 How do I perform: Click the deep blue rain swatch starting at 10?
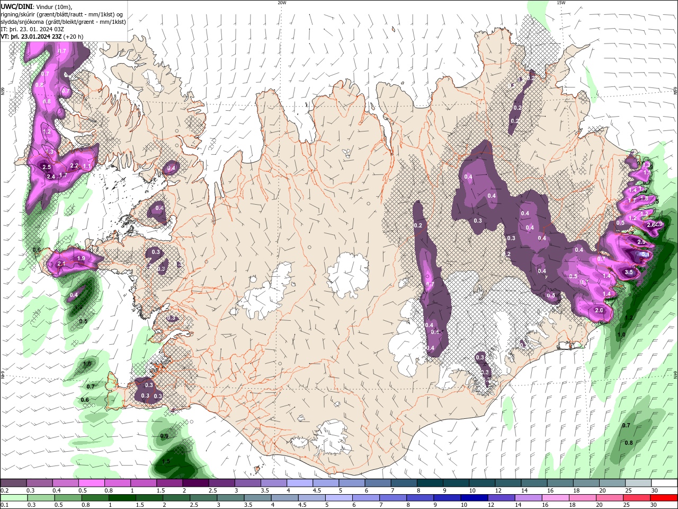474,498
